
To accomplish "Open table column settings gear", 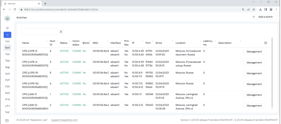I will (x=265, y=43).
